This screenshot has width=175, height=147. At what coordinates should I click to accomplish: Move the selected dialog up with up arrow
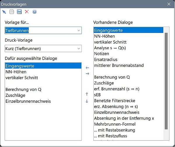point(87,94)
